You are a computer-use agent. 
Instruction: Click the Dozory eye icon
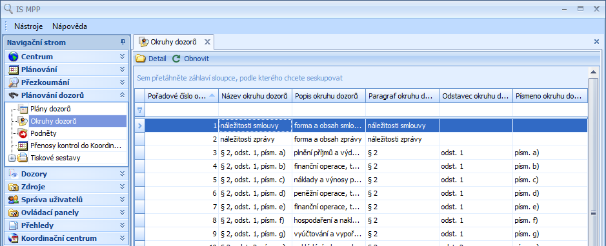14,175
